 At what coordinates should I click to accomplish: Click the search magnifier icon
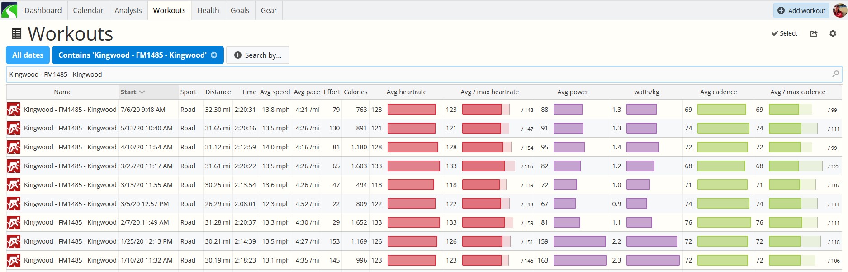[835, 74]
